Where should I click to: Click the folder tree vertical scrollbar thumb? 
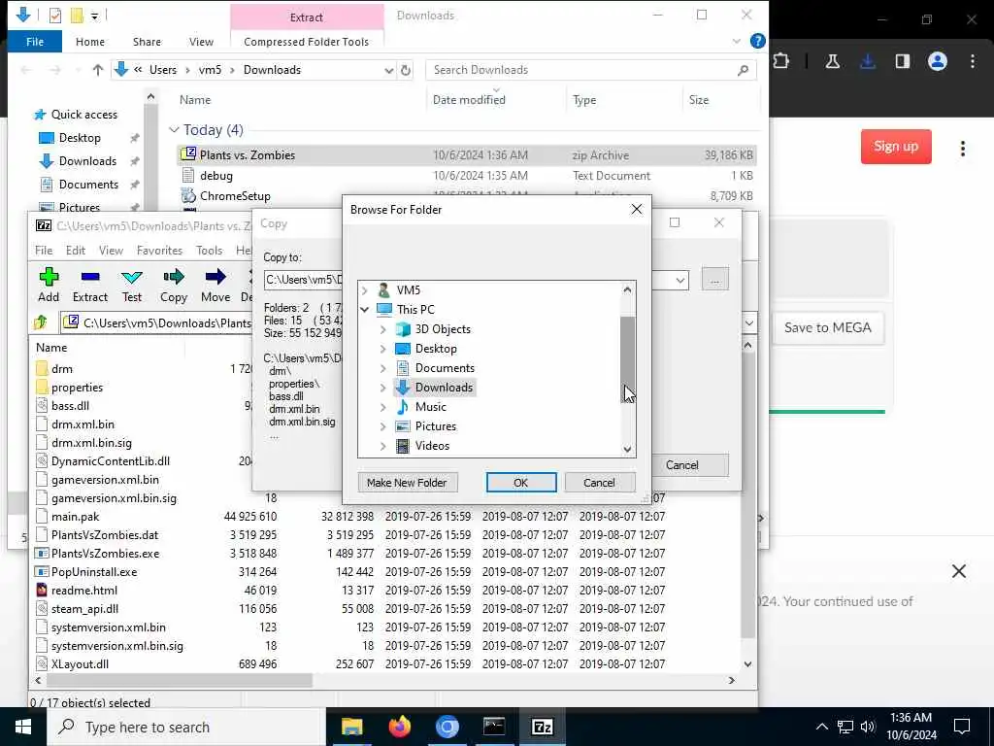pyautogui.click(x=627, y=359)
